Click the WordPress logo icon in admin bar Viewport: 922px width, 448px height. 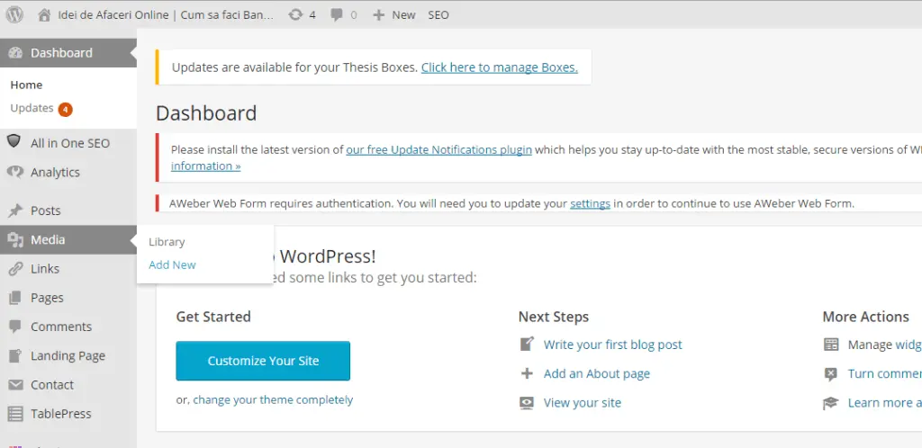point(14,14)
